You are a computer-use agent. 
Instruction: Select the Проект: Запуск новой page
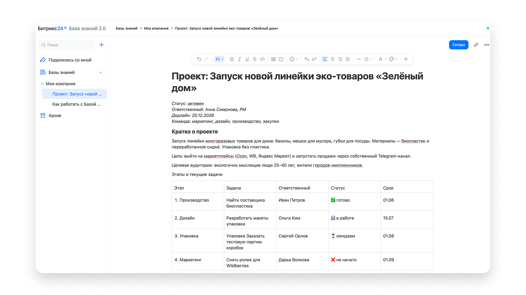pyautogui.click(x=75, y=94)
